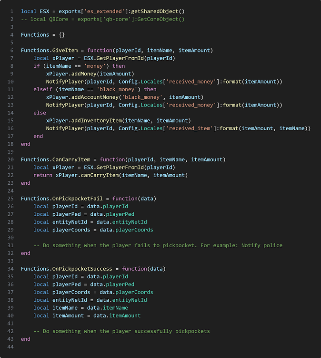Click NotifyPlayer on line 10
Image resolution: width=321 pixels, height=358 pixels.
(65, 82)
